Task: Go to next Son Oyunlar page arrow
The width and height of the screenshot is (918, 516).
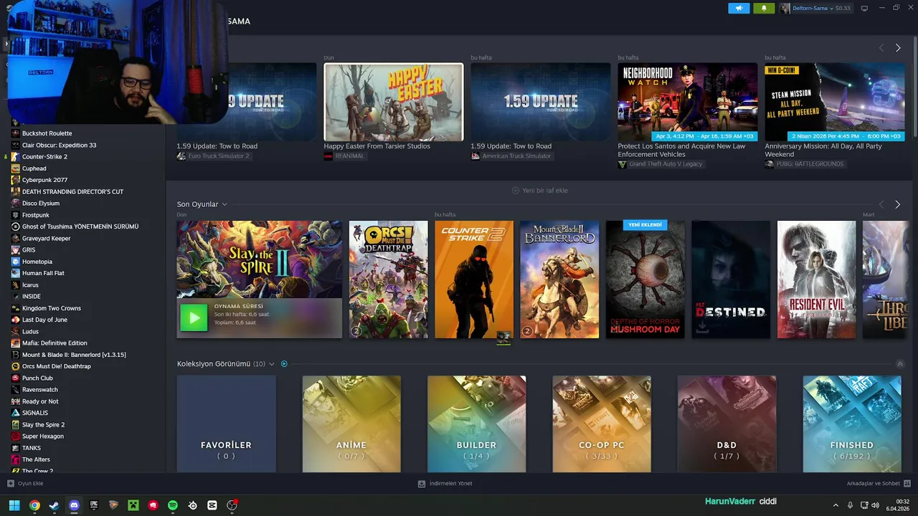Action: click(x=897, y=204)
